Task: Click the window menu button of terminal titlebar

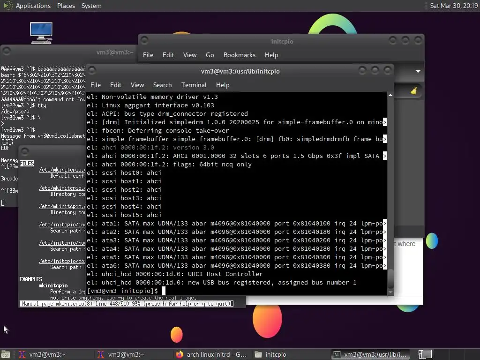Action: (x=92, y=71)
